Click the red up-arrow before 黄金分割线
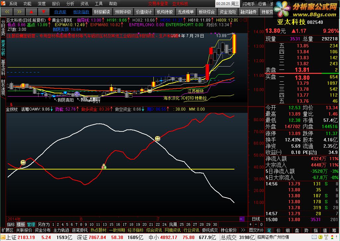 click(49, 20)
